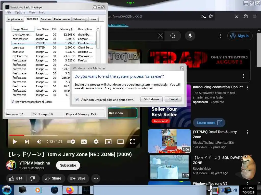
Task: Open more actions ellipsis below video
Action: click(x=96, y=178)
